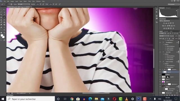Hide the HOW TO MAKE text layer
This screenshot has height=101, width=180.
pos(160,62)
